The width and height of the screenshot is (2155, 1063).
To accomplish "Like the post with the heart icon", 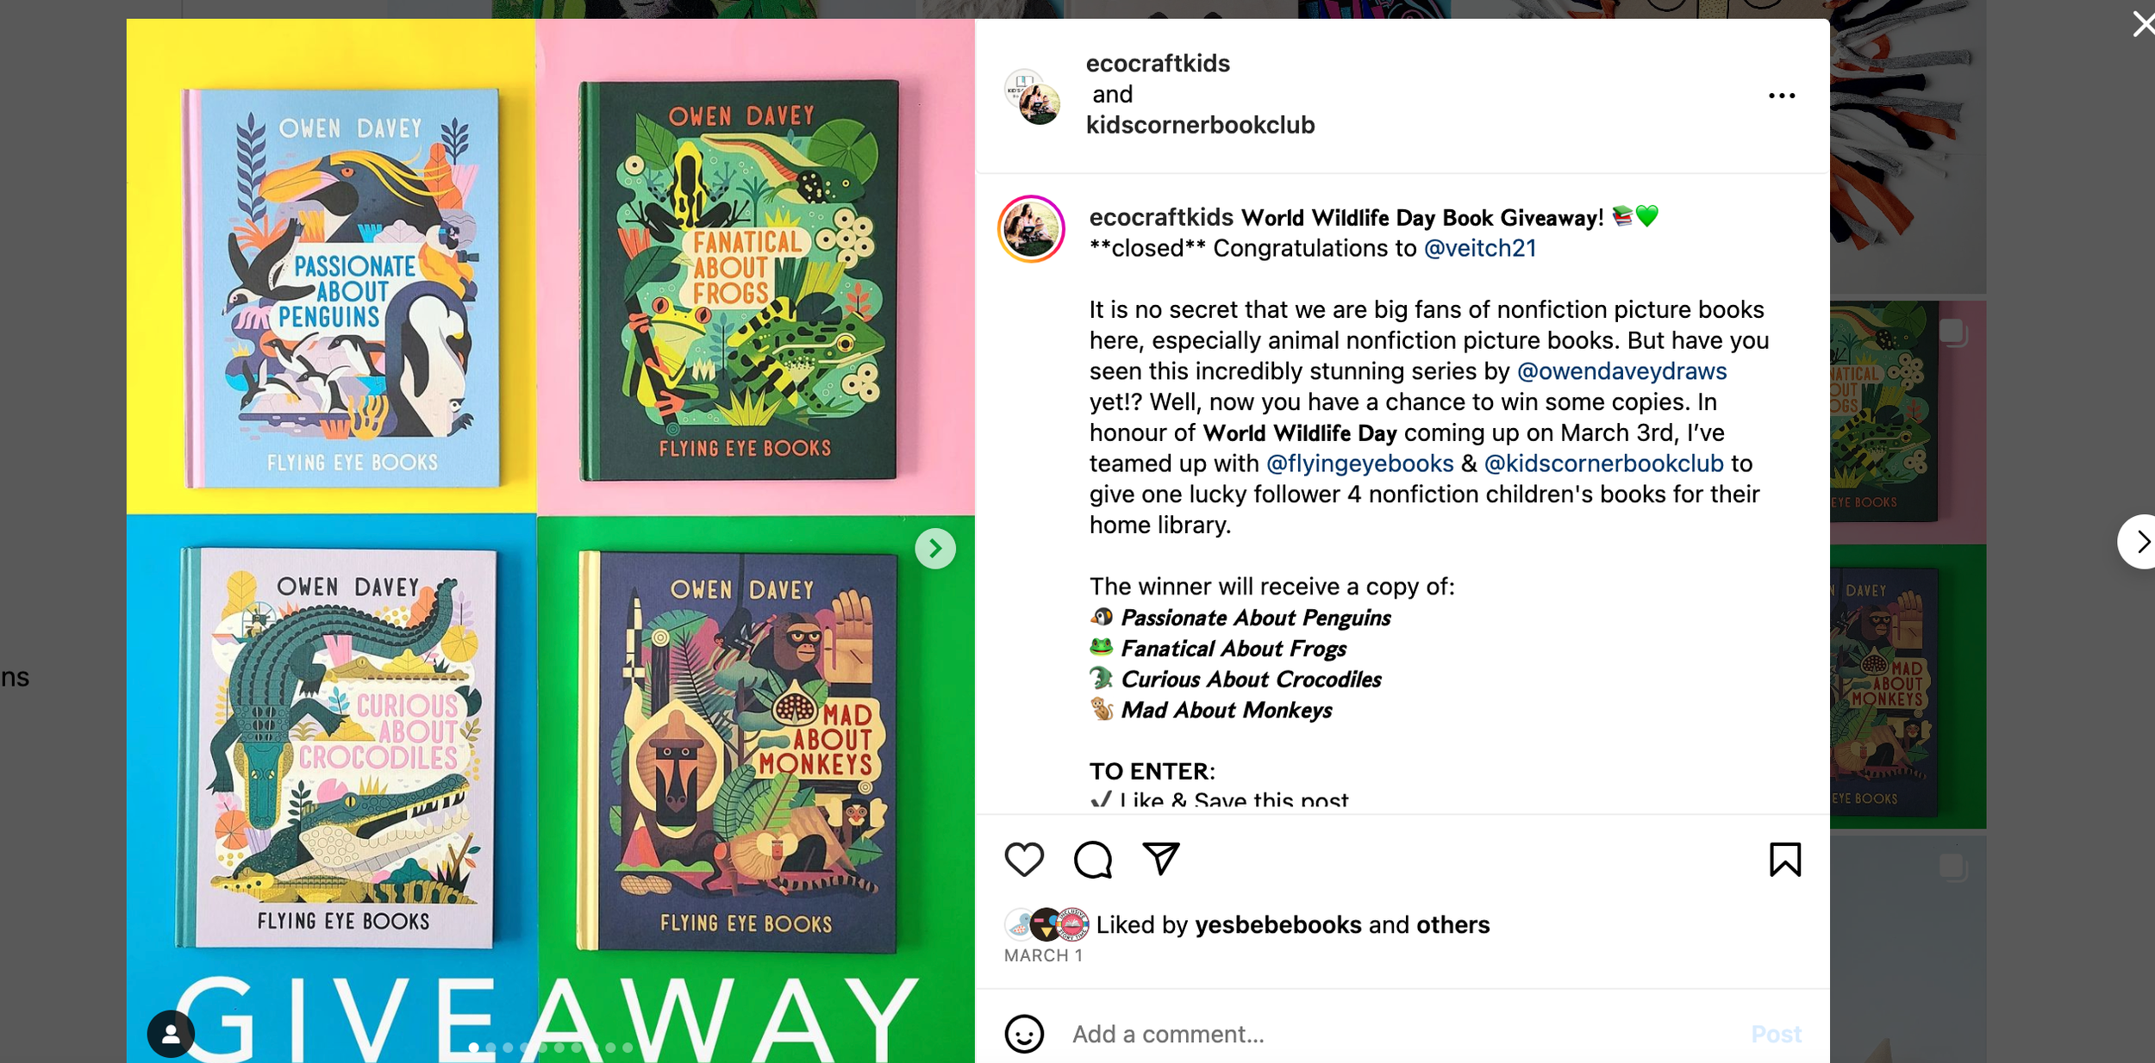I will [1024, 859].
